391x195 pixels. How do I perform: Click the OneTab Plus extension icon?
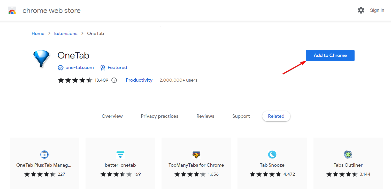[x=44, y=155]
